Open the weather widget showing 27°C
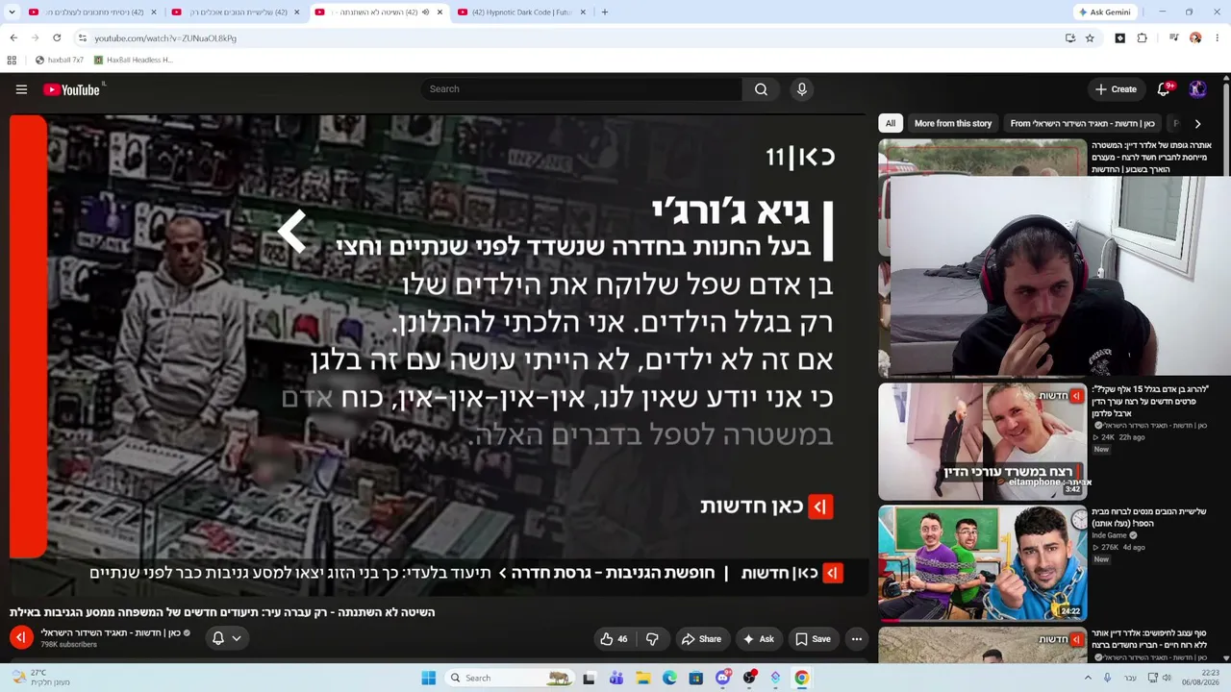This screenshot has width=1231, height=692. [40, 678]
